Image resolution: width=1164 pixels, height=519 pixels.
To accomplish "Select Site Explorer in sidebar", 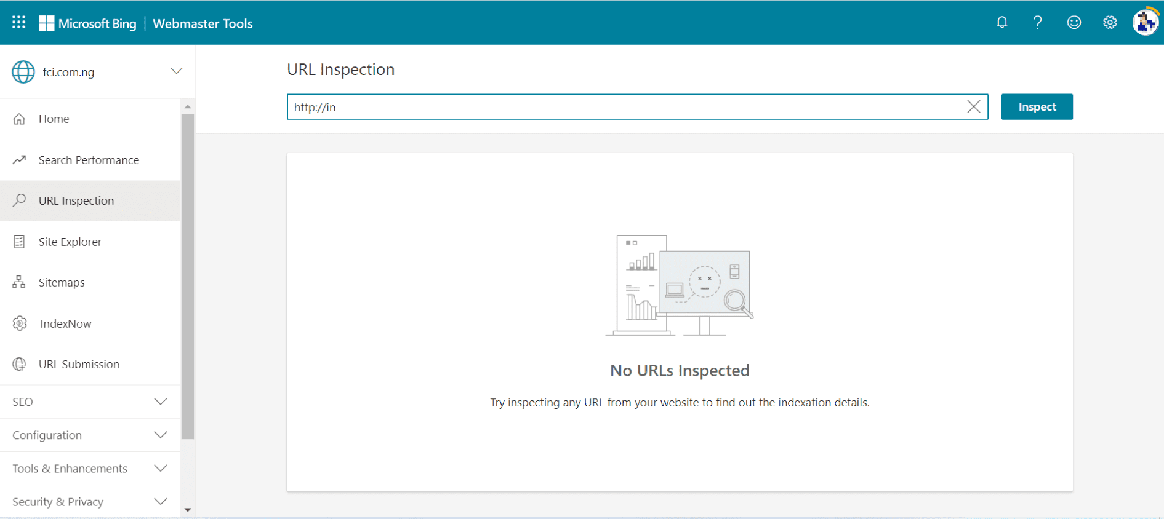I will click(x=70, y=242).
